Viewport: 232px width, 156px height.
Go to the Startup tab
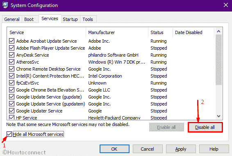click(x=70, y=19)
